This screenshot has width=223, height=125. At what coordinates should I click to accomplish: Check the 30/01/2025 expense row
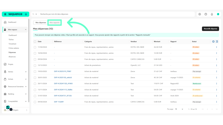[35, 78]
